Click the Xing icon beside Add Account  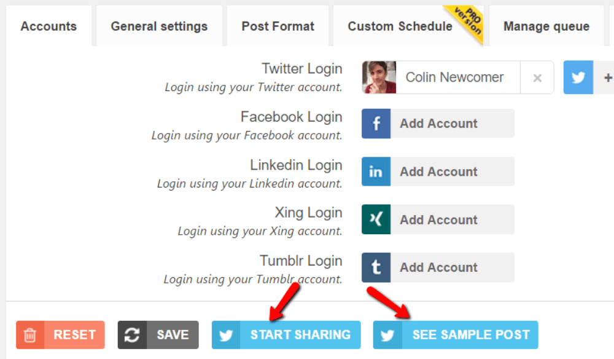click(376, 219)
